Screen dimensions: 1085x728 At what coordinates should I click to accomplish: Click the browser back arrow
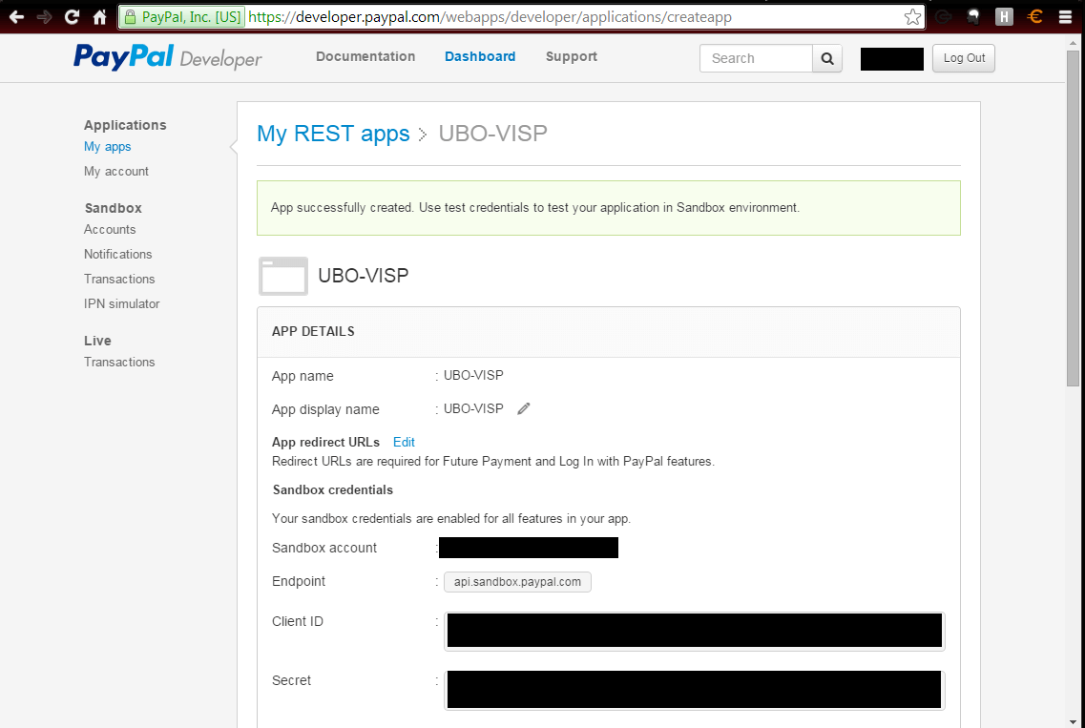[x=16, y=16]
